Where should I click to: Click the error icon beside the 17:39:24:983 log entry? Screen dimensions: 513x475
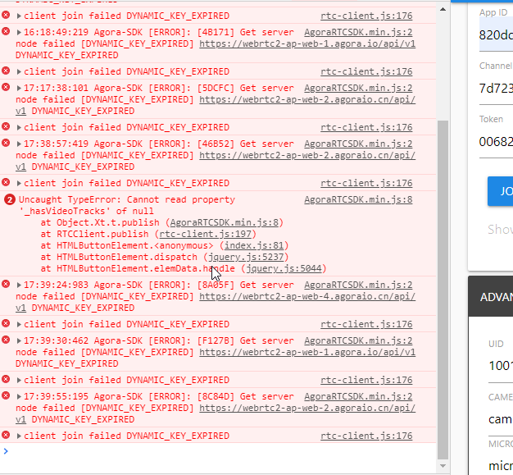point(6,284)
